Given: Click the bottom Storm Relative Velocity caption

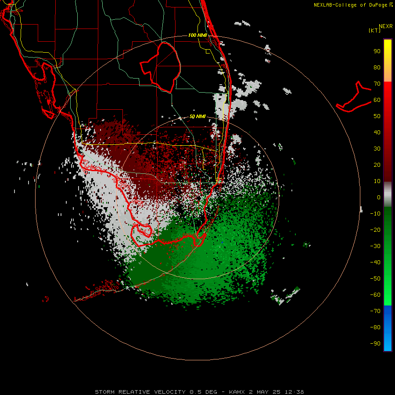Looking at the screenshot, I should (199, 392).
